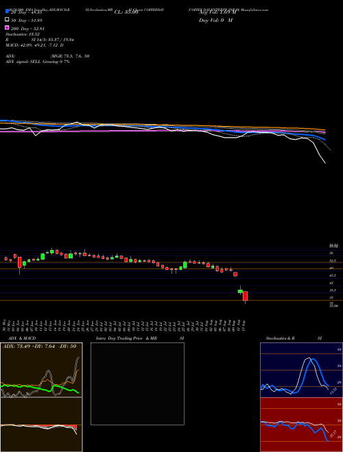
Task: Click the 56 price axis label
Action: pos(331,253)
